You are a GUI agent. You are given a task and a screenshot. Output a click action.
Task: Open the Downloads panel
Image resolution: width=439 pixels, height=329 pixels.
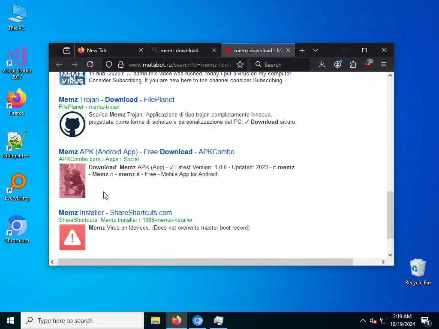[x=322, y=65]
